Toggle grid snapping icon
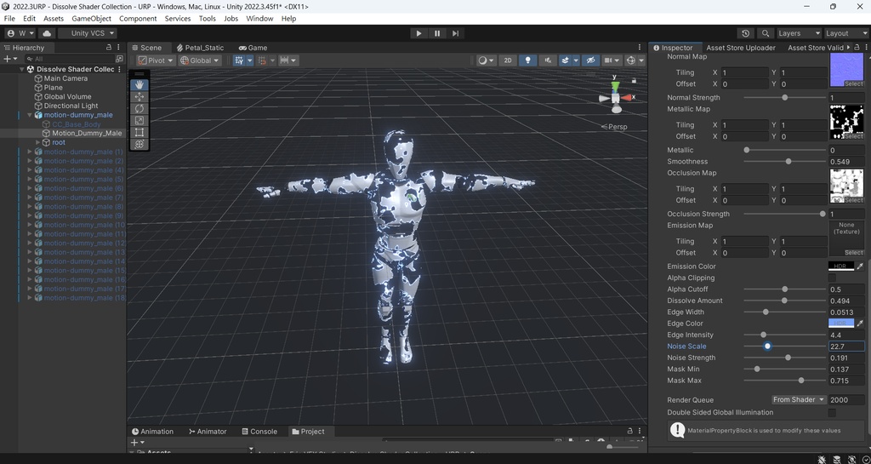871x464 pixels. pos(262,60)
